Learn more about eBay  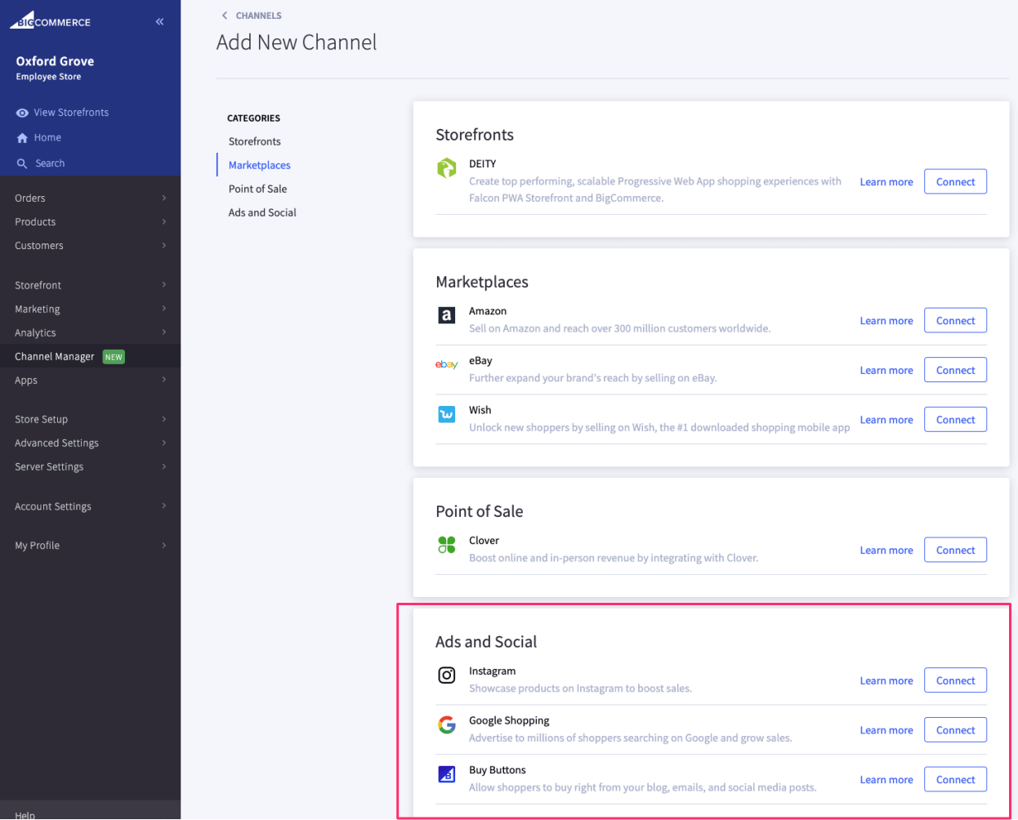(886, 371)
